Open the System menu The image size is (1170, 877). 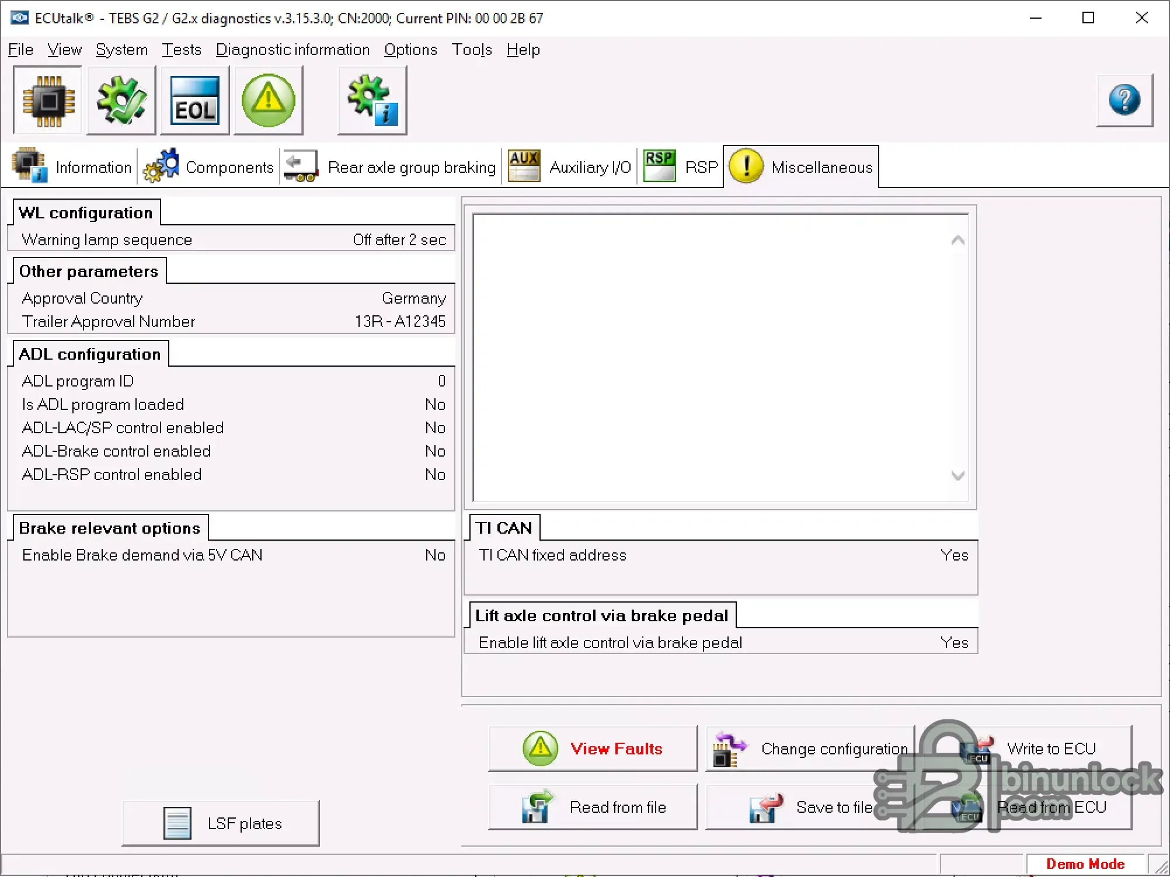point(121,50)
